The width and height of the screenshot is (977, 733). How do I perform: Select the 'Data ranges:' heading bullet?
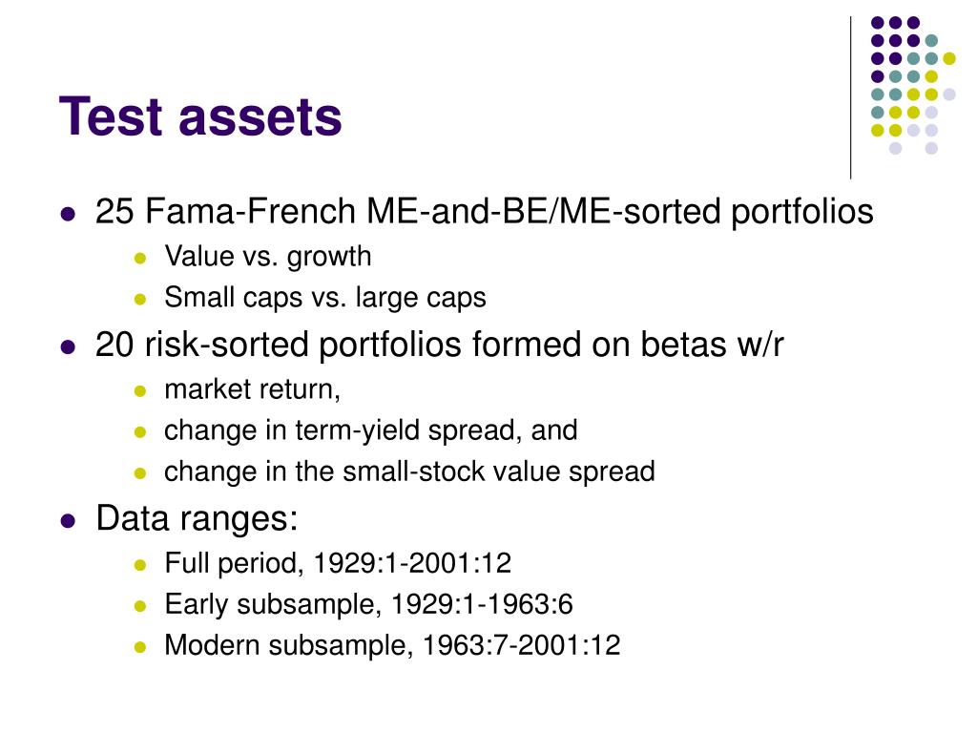coord(197,518)
